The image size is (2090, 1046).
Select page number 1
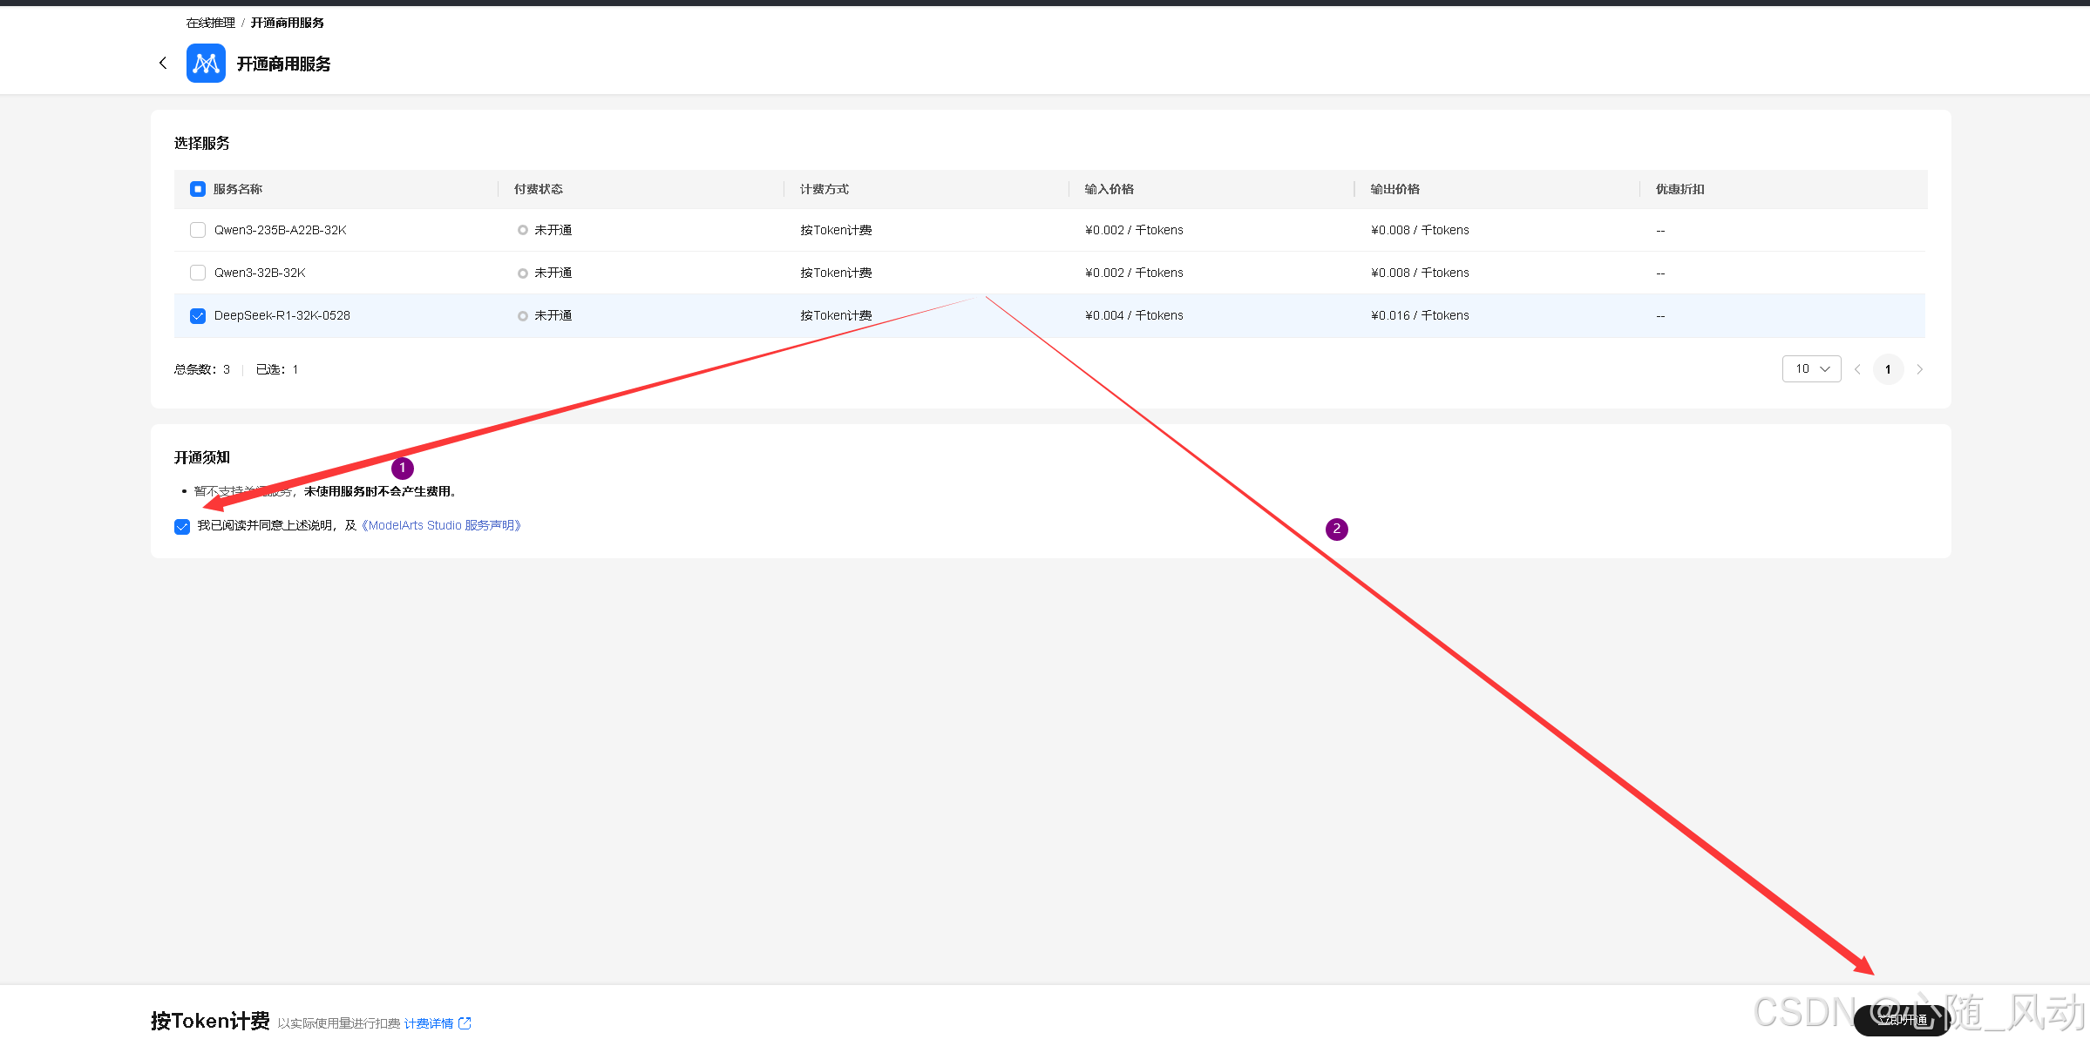click(x=1888, y=369)
